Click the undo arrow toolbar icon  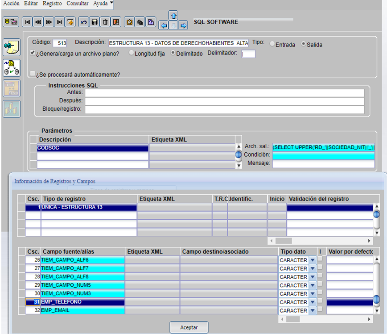(x=83, y=22)
